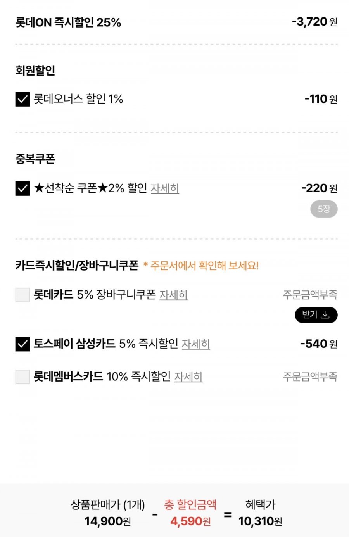Open 자세히 link for 롯데멤버스카드 즉시할인

pos(188,376)
